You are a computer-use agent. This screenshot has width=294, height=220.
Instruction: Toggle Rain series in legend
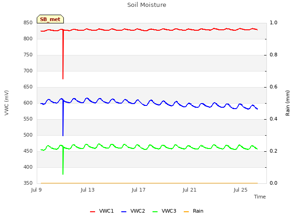pos(193,211)
